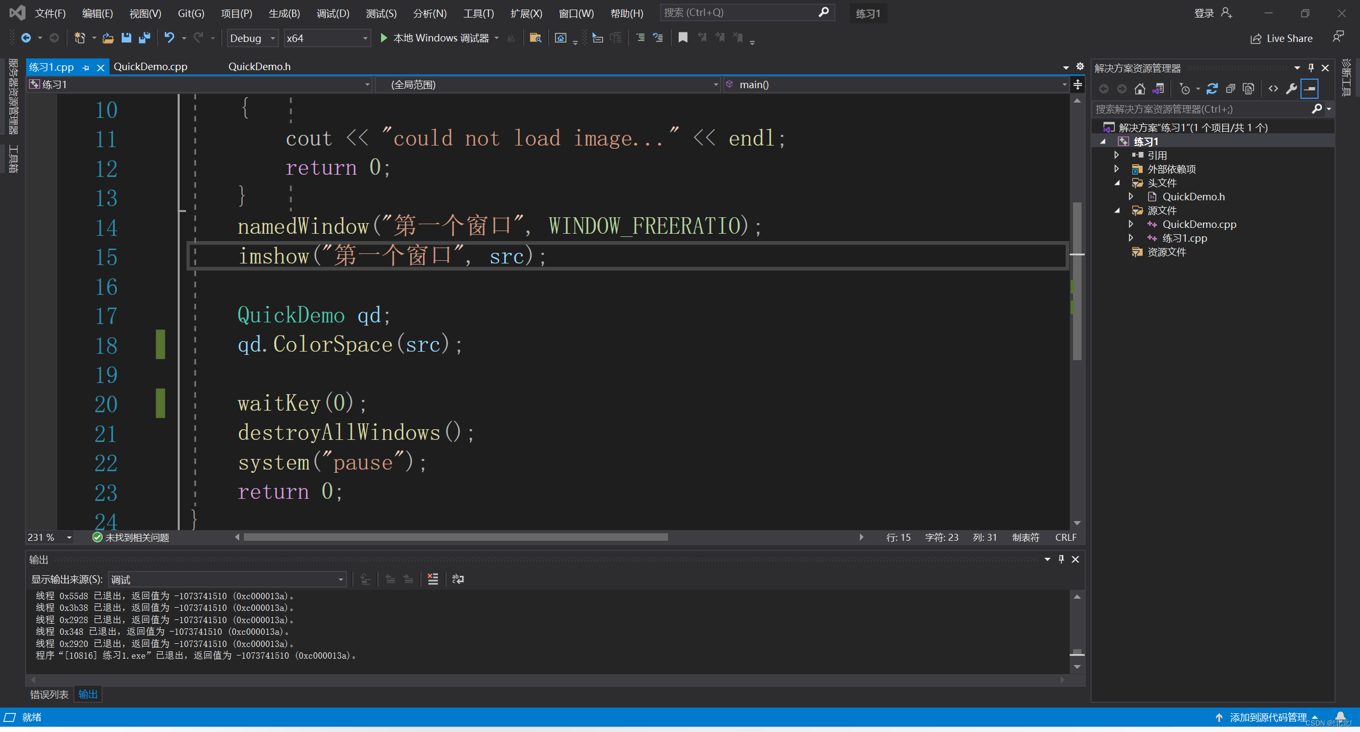Click Solution Explorer home icon
Screen dimensions: 1360x732
tap(1139, 89)
